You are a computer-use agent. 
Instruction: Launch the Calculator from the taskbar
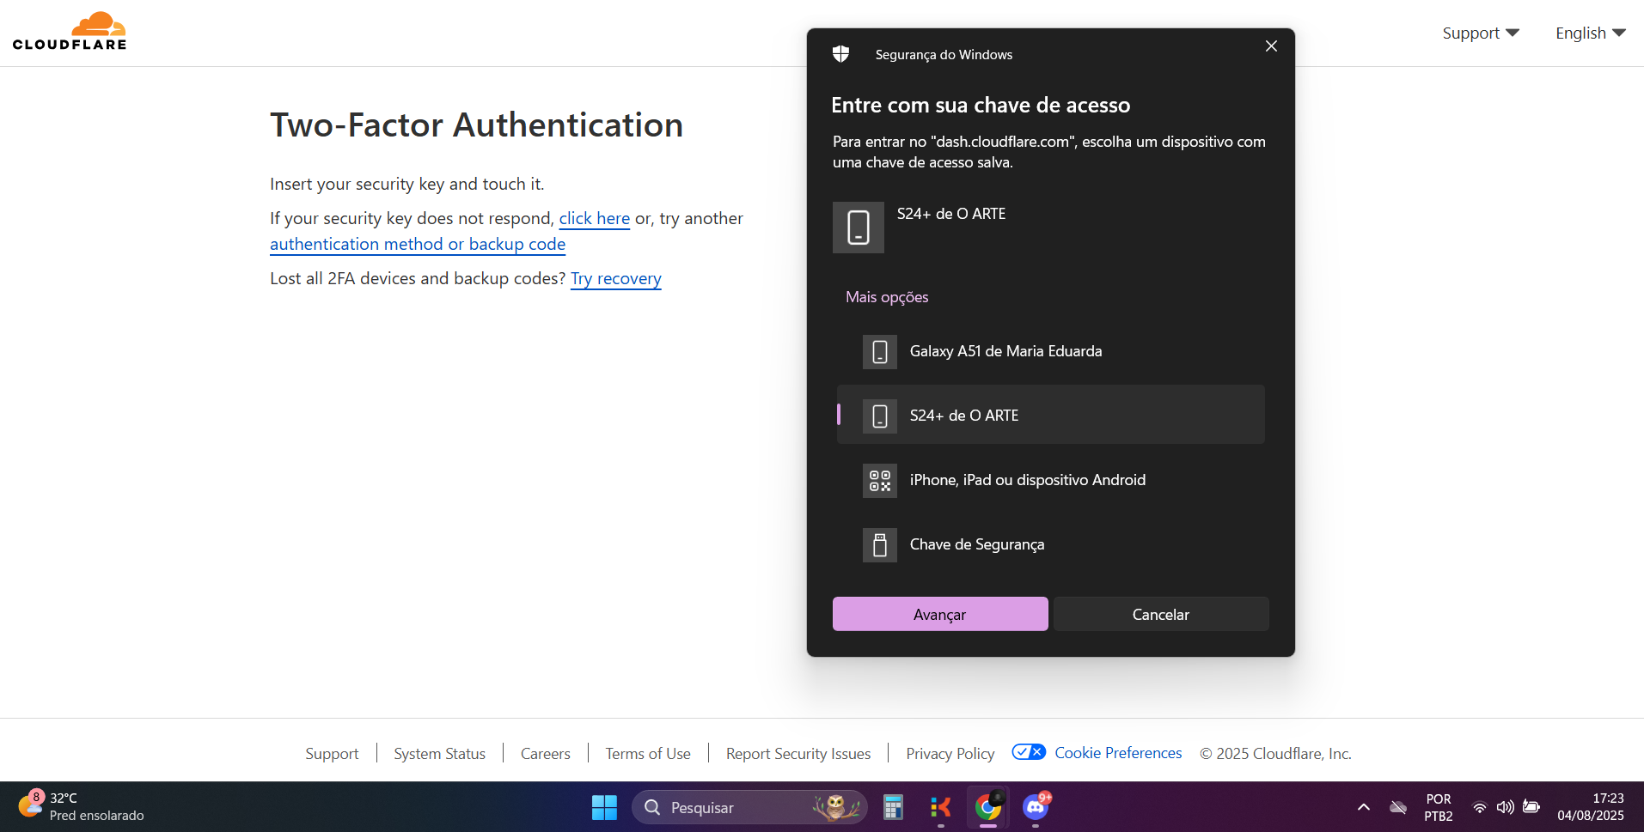click(x=893, y=807)
